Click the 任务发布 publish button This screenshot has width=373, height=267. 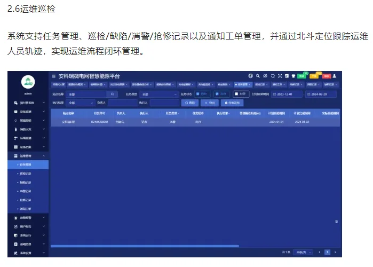coord(232,103)
